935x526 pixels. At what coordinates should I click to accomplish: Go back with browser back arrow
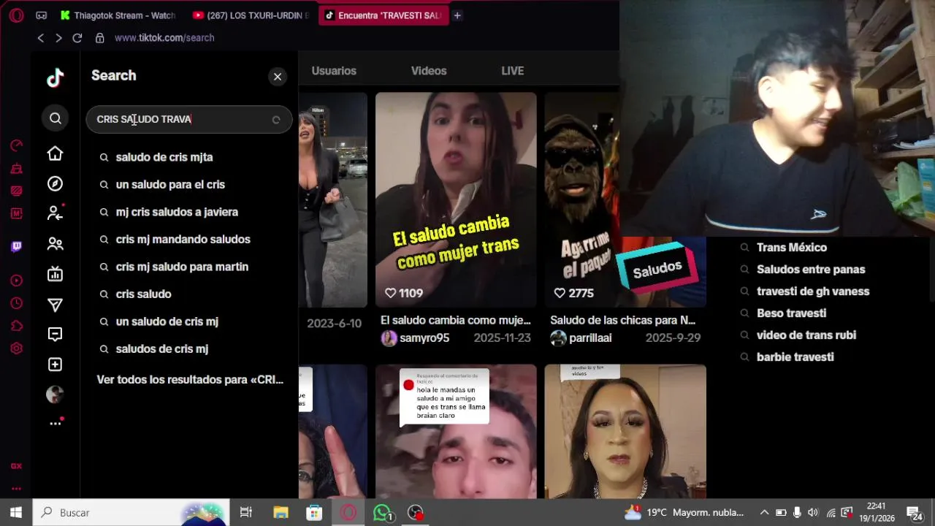(x=41, y=38)
